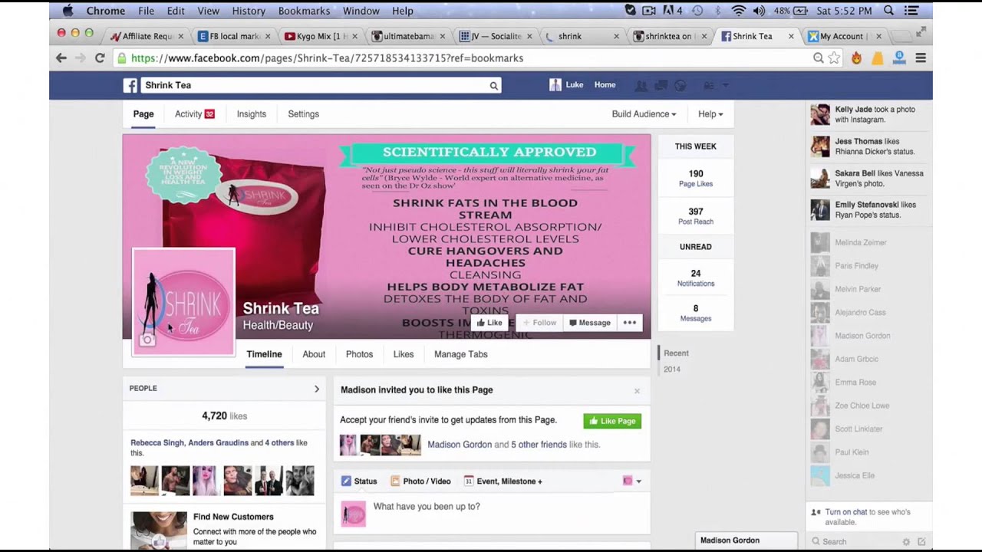The width and height of the screenshot is (982, 552).
Task: Dismiss the invite box with X
Action: point(637,391)
